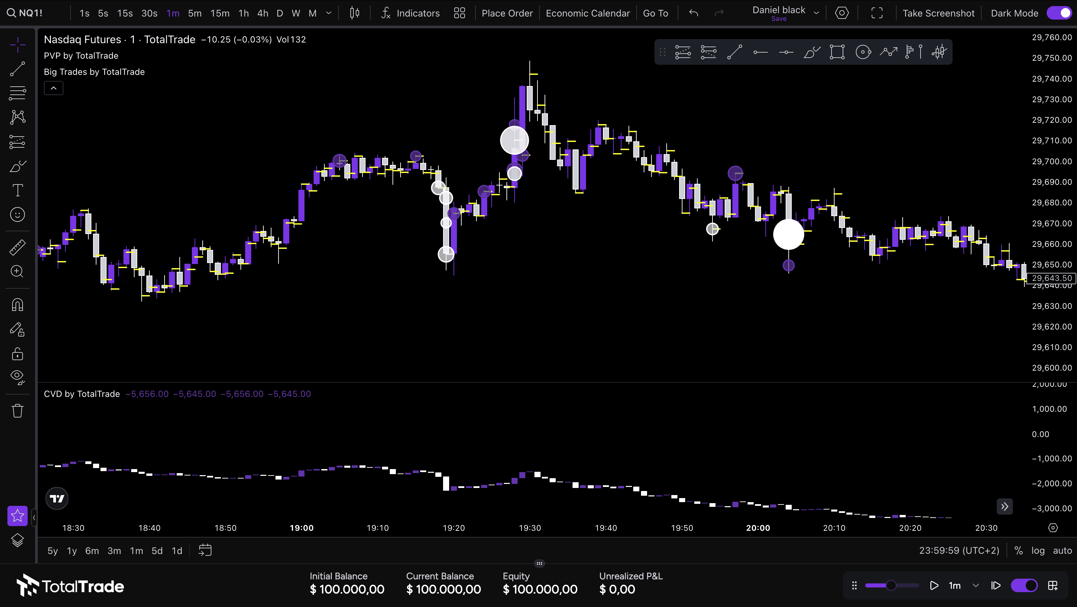Click Take Screenshot
This screenshot has height=607, width=1077.
coord(938,13)
